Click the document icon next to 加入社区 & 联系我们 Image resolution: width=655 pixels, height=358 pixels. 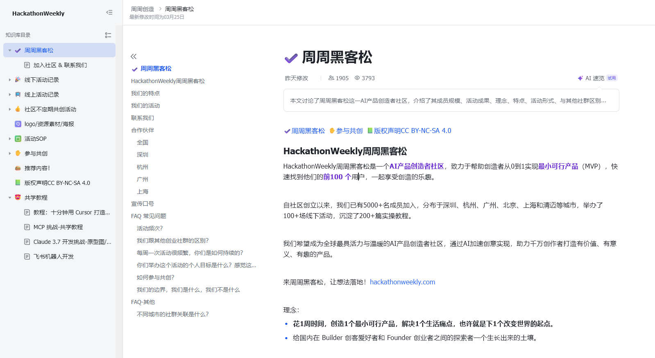[27, 65]
